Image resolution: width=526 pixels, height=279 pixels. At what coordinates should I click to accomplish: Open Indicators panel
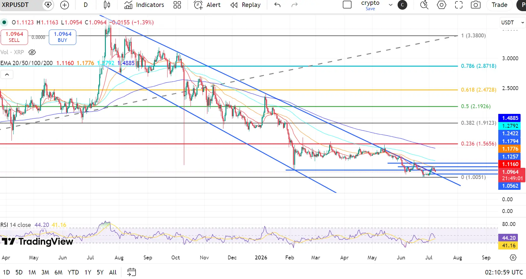tap(144, 5)
